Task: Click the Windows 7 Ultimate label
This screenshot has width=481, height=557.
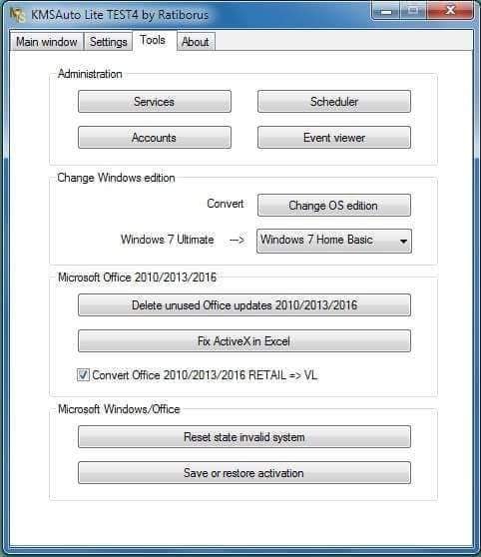Action: (x=168, y=240)
